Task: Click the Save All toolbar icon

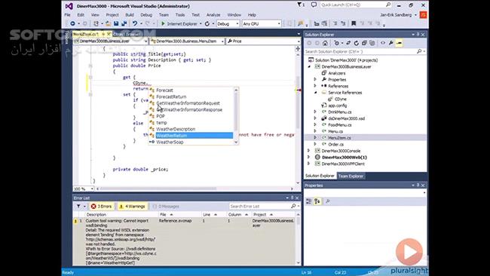Action: (124, 24)
